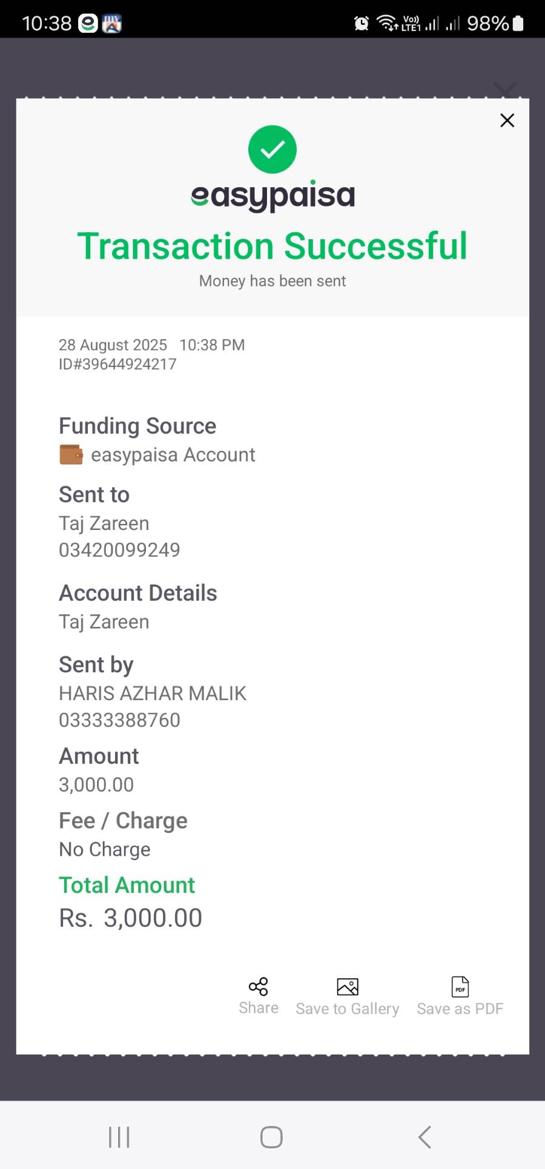Tap the green success checkmark icon
Image resolution: width=545 pixels, height=1169 pixels.
(272, 150)
